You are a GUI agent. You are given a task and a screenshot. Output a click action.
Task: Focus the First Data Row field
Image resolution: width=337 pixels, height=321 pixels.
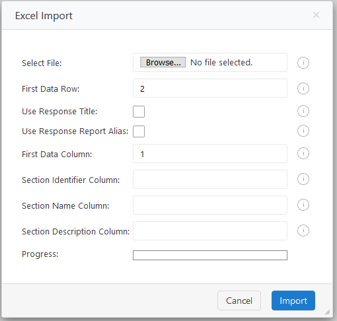(210, 89)
